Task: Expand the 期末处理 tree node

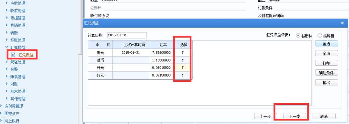Action: pos(7,91)
